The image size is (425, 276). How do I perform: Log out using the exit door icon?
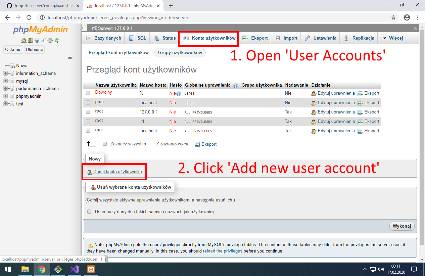31,40
